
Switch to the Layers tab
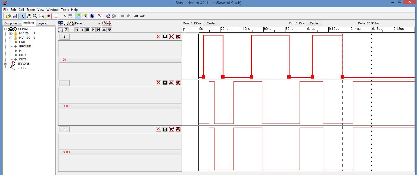pyautogui.click(x=42, y=23)
